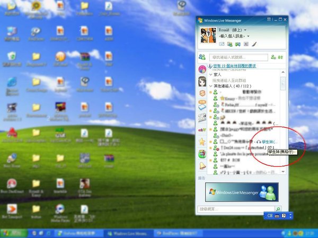Open the eBay tab in Messenger sidebar
This screenshot has width=318, height=238.
(202, 130)
